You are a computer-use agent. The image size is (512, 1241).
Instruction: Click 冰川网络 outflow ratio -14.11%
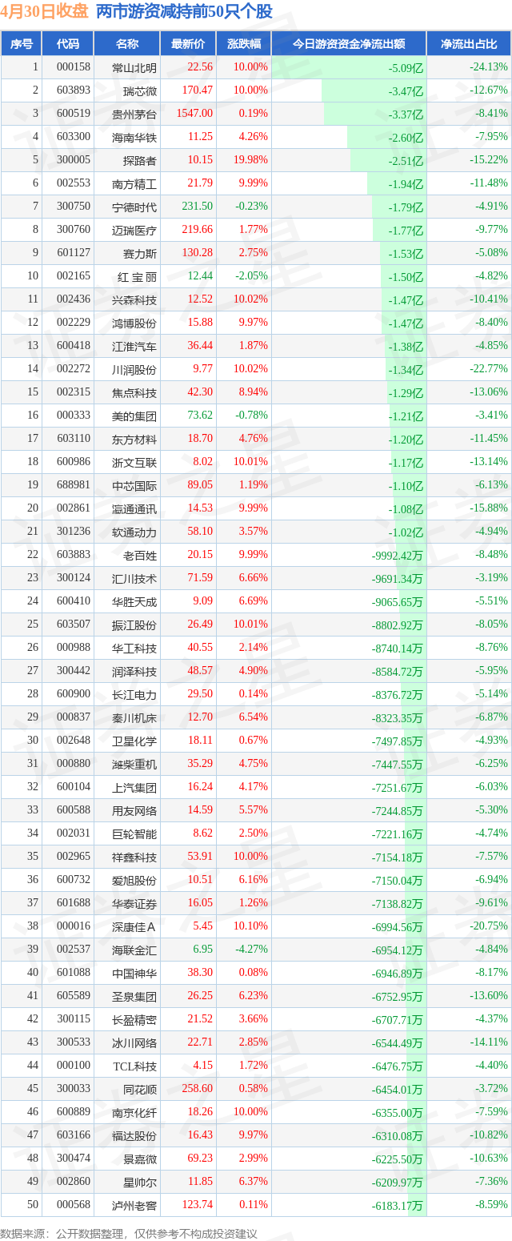489,1042
